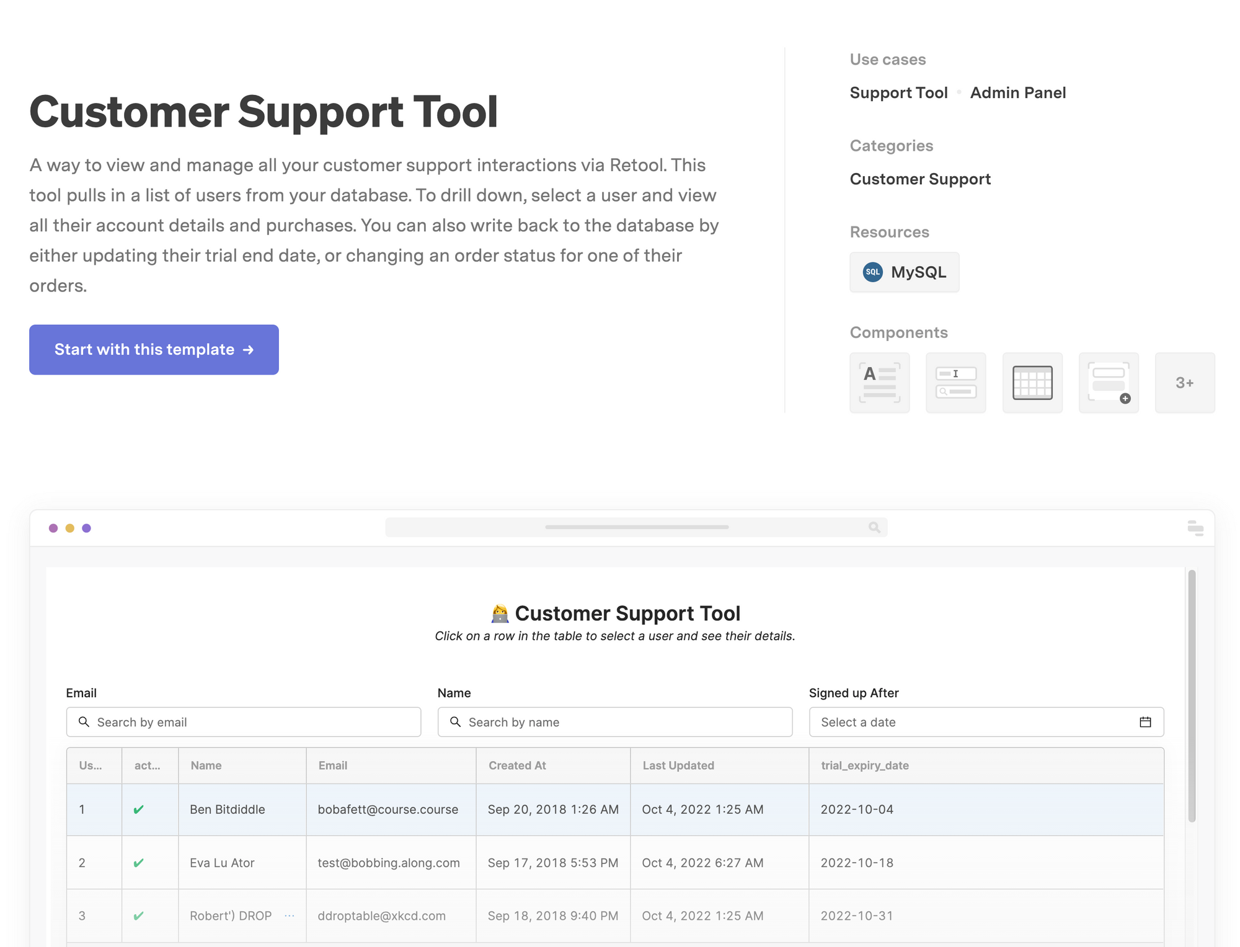This screenshot has width=1240, height=947.
Task: Sort by the act... column header
Action: 150,765
